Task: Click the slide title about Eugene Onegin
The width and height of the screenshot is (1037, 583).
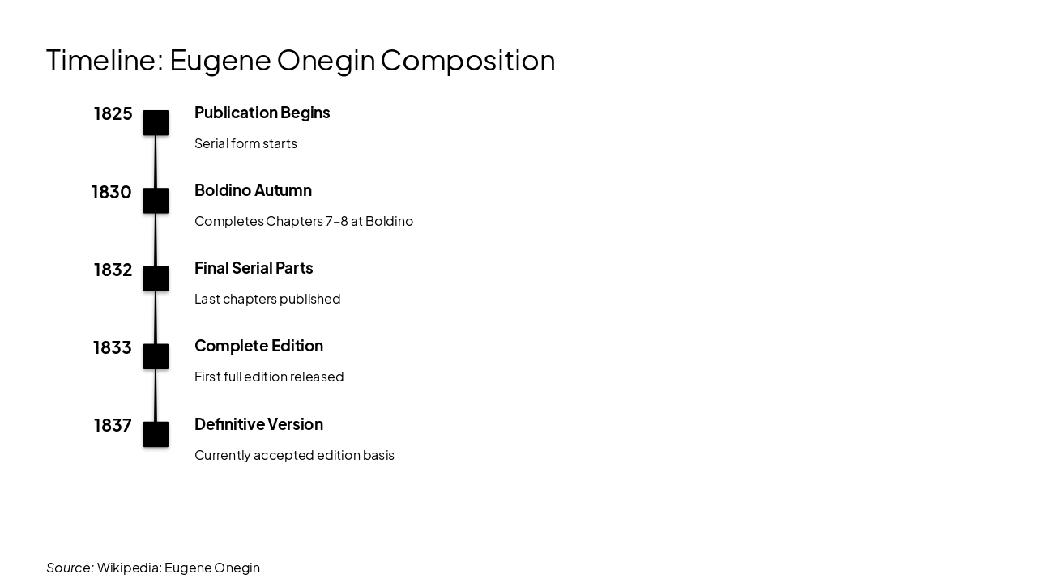Action: [301, 60]
